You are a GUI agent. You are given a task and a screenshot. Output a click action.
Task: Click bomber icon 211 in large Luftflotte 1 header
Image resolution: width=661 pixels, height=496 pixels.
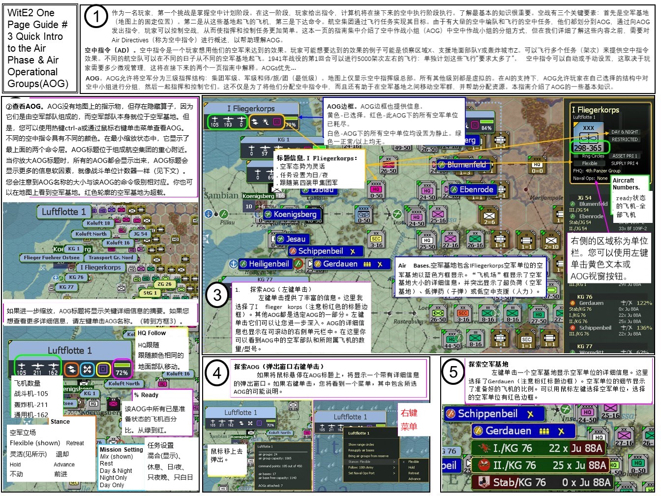point(37,369)
